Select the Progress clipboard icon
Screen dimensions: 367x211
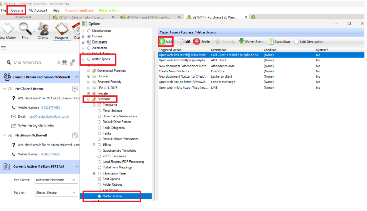(x=61, y=29)
